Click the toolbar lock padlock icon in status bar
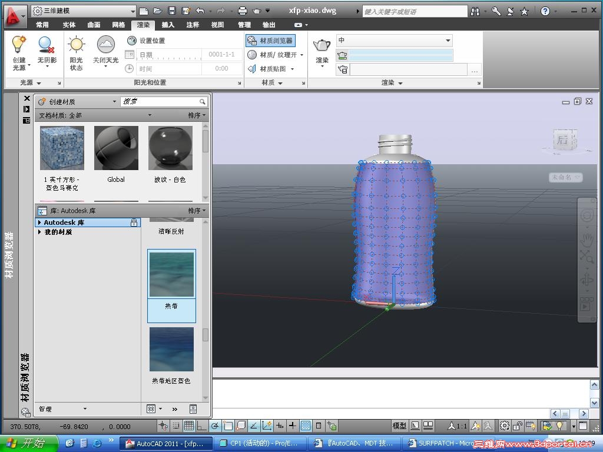The height and width of the screenshot is (452, 603). click(x=518, y=426)
